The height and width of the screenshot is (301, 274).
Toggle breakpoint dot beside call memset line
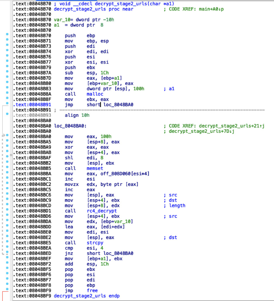point(7,167)
